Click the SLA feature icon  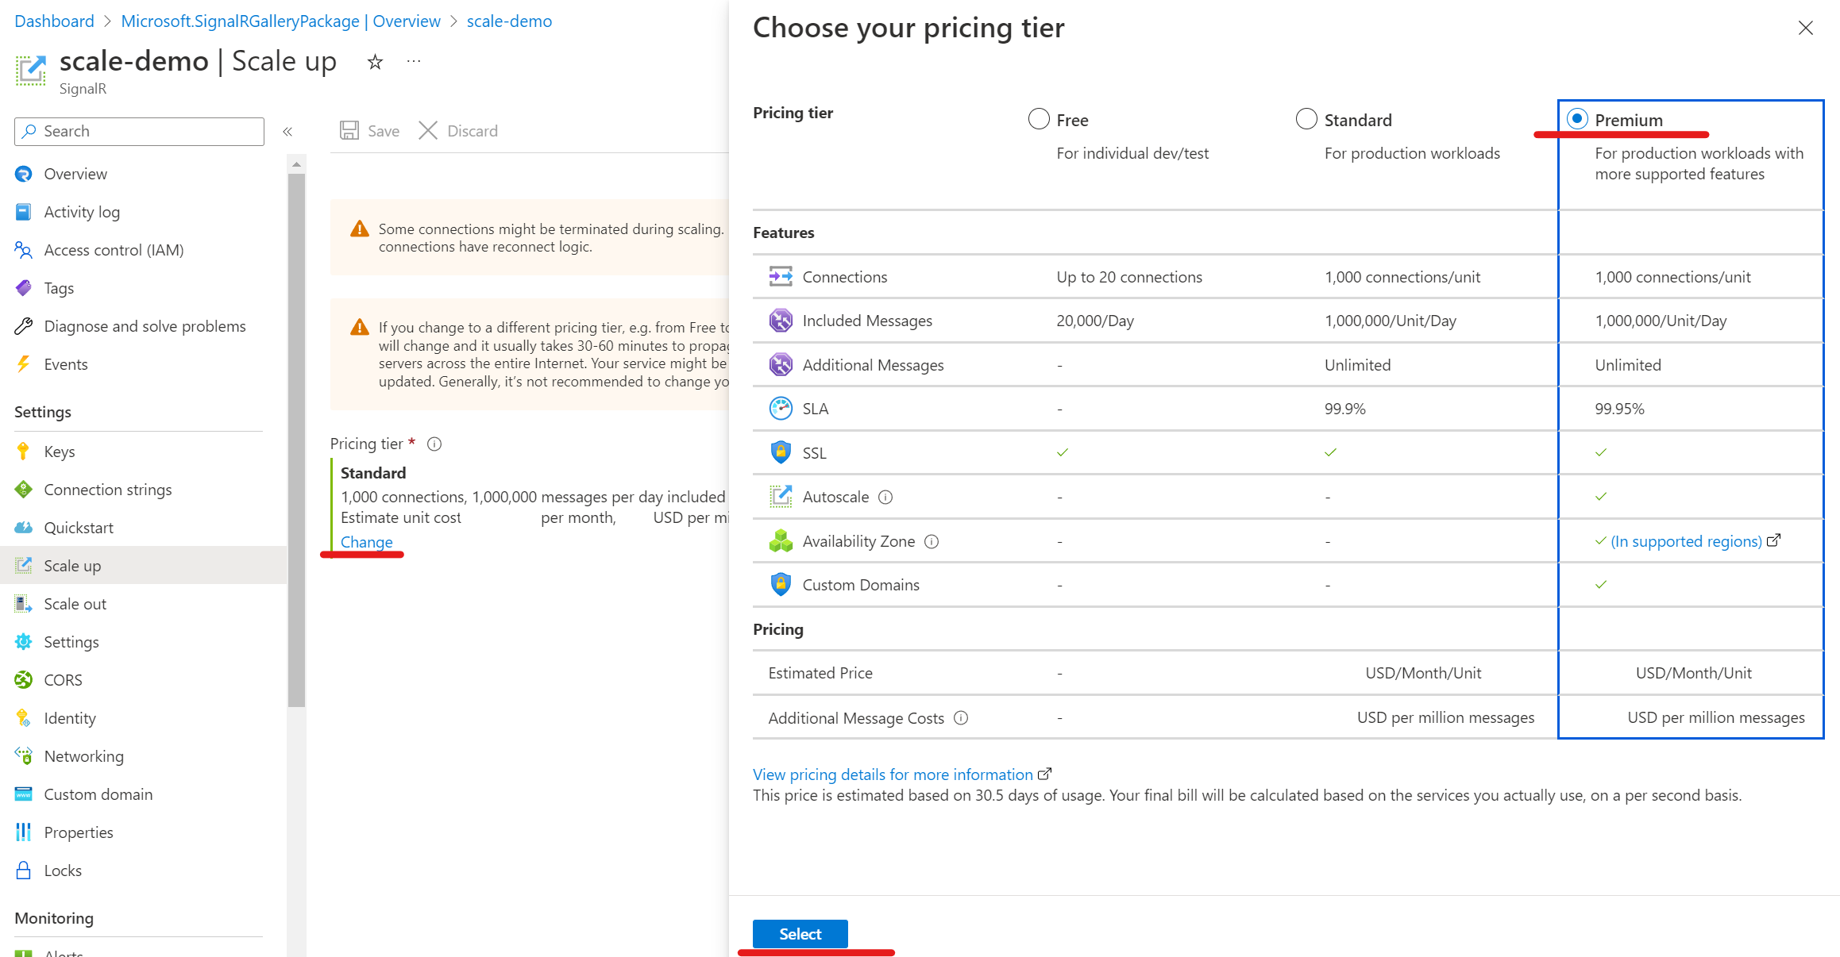pyautogui.click(x=779, y=409)
